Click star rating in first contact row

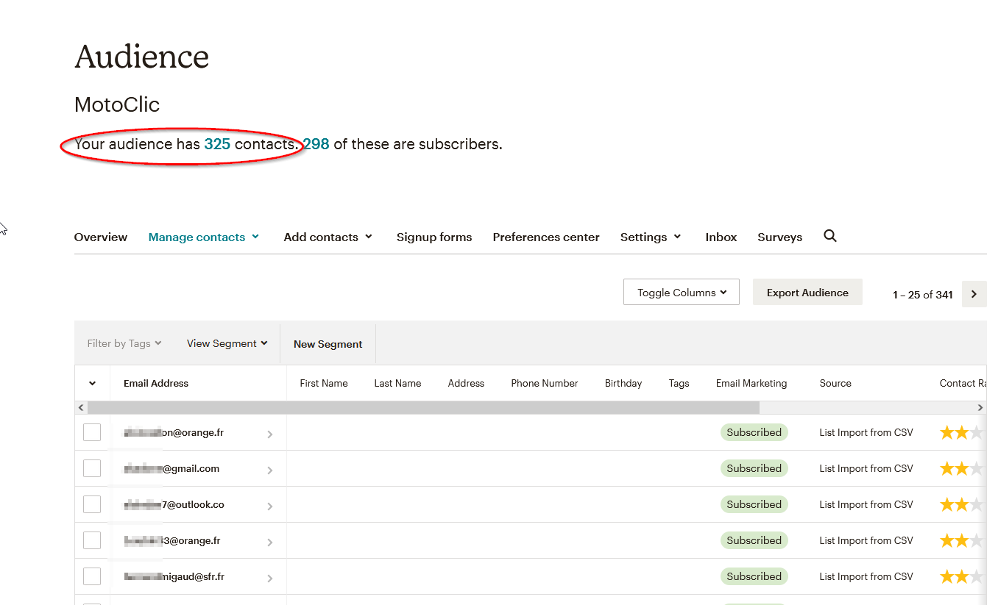coord(960,433)
